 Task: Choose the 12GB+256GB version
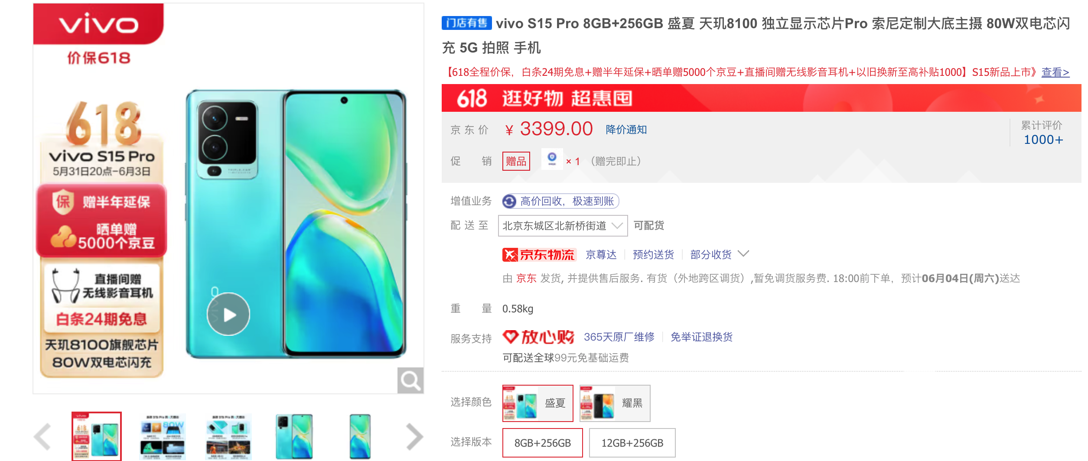tap(632, 443)
